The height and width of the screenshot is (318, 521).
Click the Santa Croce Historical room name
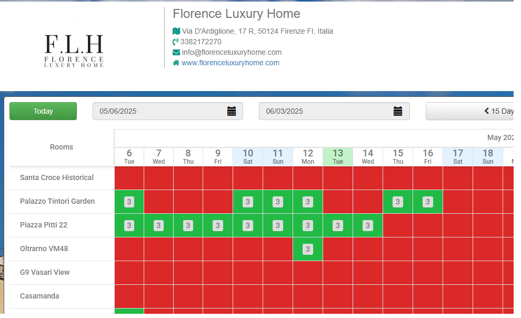pos(57,178)
